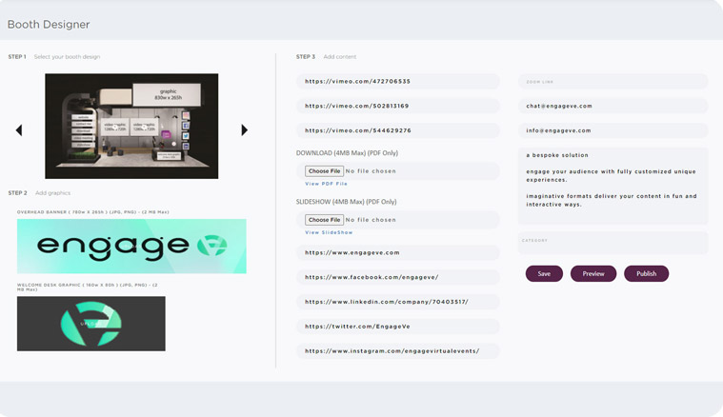
Task: Click the Publish button
Action: coord(647,273)
